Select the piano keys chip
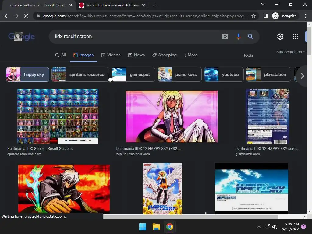 click(179, 74)
